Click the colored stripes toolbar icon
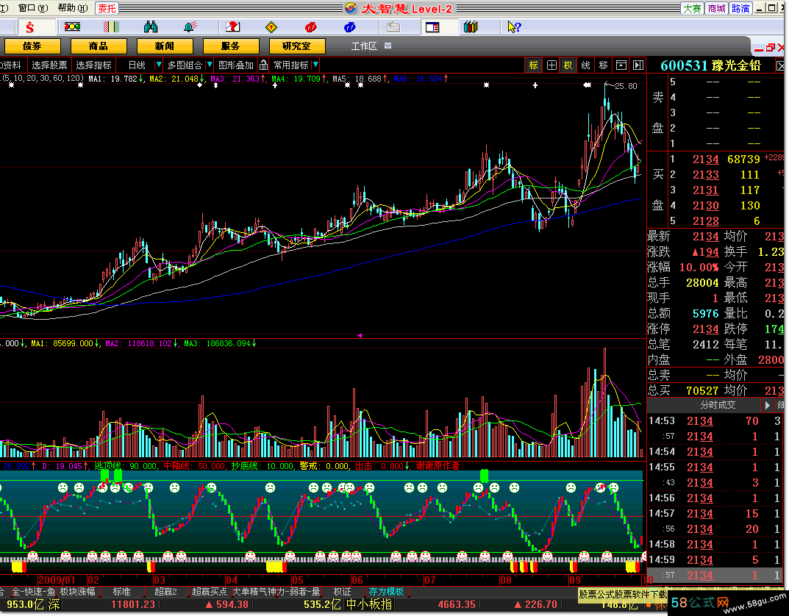789x616 pixels. 111,26
